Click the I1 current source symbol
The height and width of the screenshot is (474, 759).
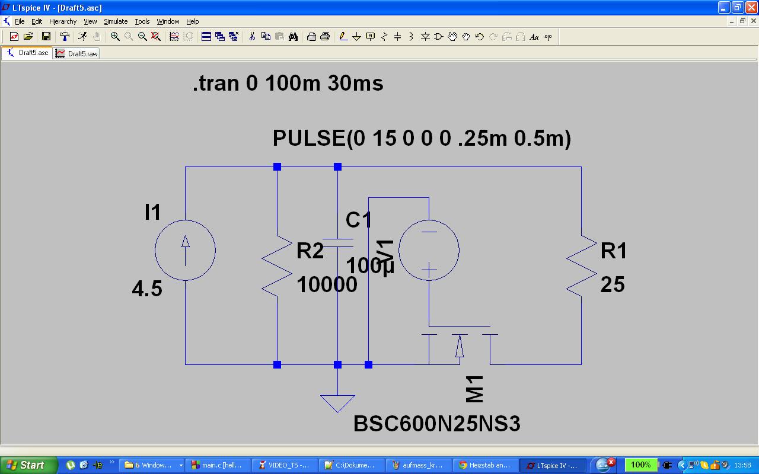(185, 250)
